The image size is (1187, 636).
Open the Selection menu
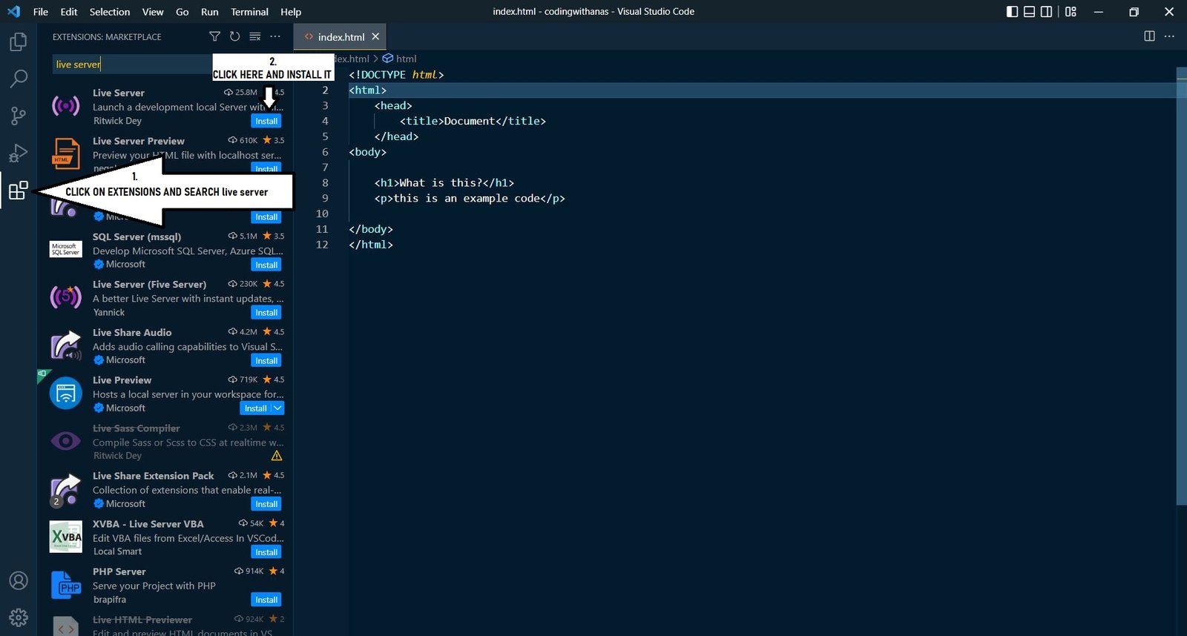point(110,12)
